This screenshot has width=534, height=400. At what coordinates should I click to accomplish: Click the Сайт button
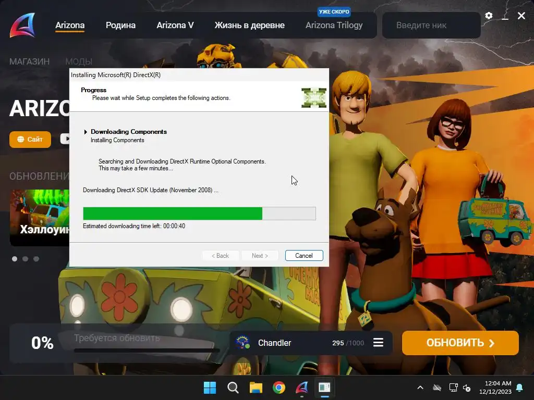[30, 140]
